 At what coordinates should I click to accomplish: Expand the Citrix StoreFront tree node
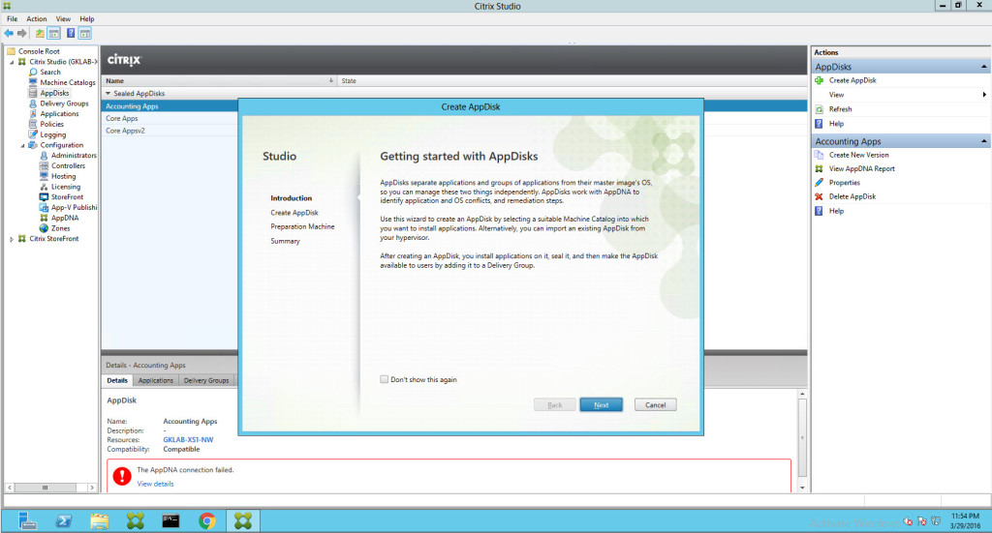point(12,239)
